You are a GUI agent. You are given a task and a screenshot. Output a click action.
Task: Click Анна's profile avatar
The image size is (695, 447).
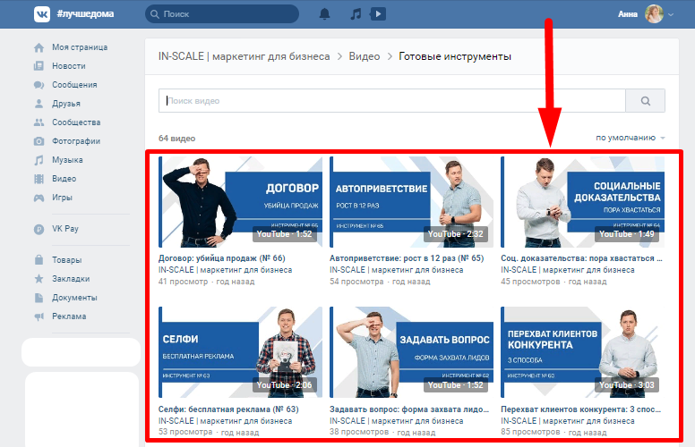(x=654, y=14)
